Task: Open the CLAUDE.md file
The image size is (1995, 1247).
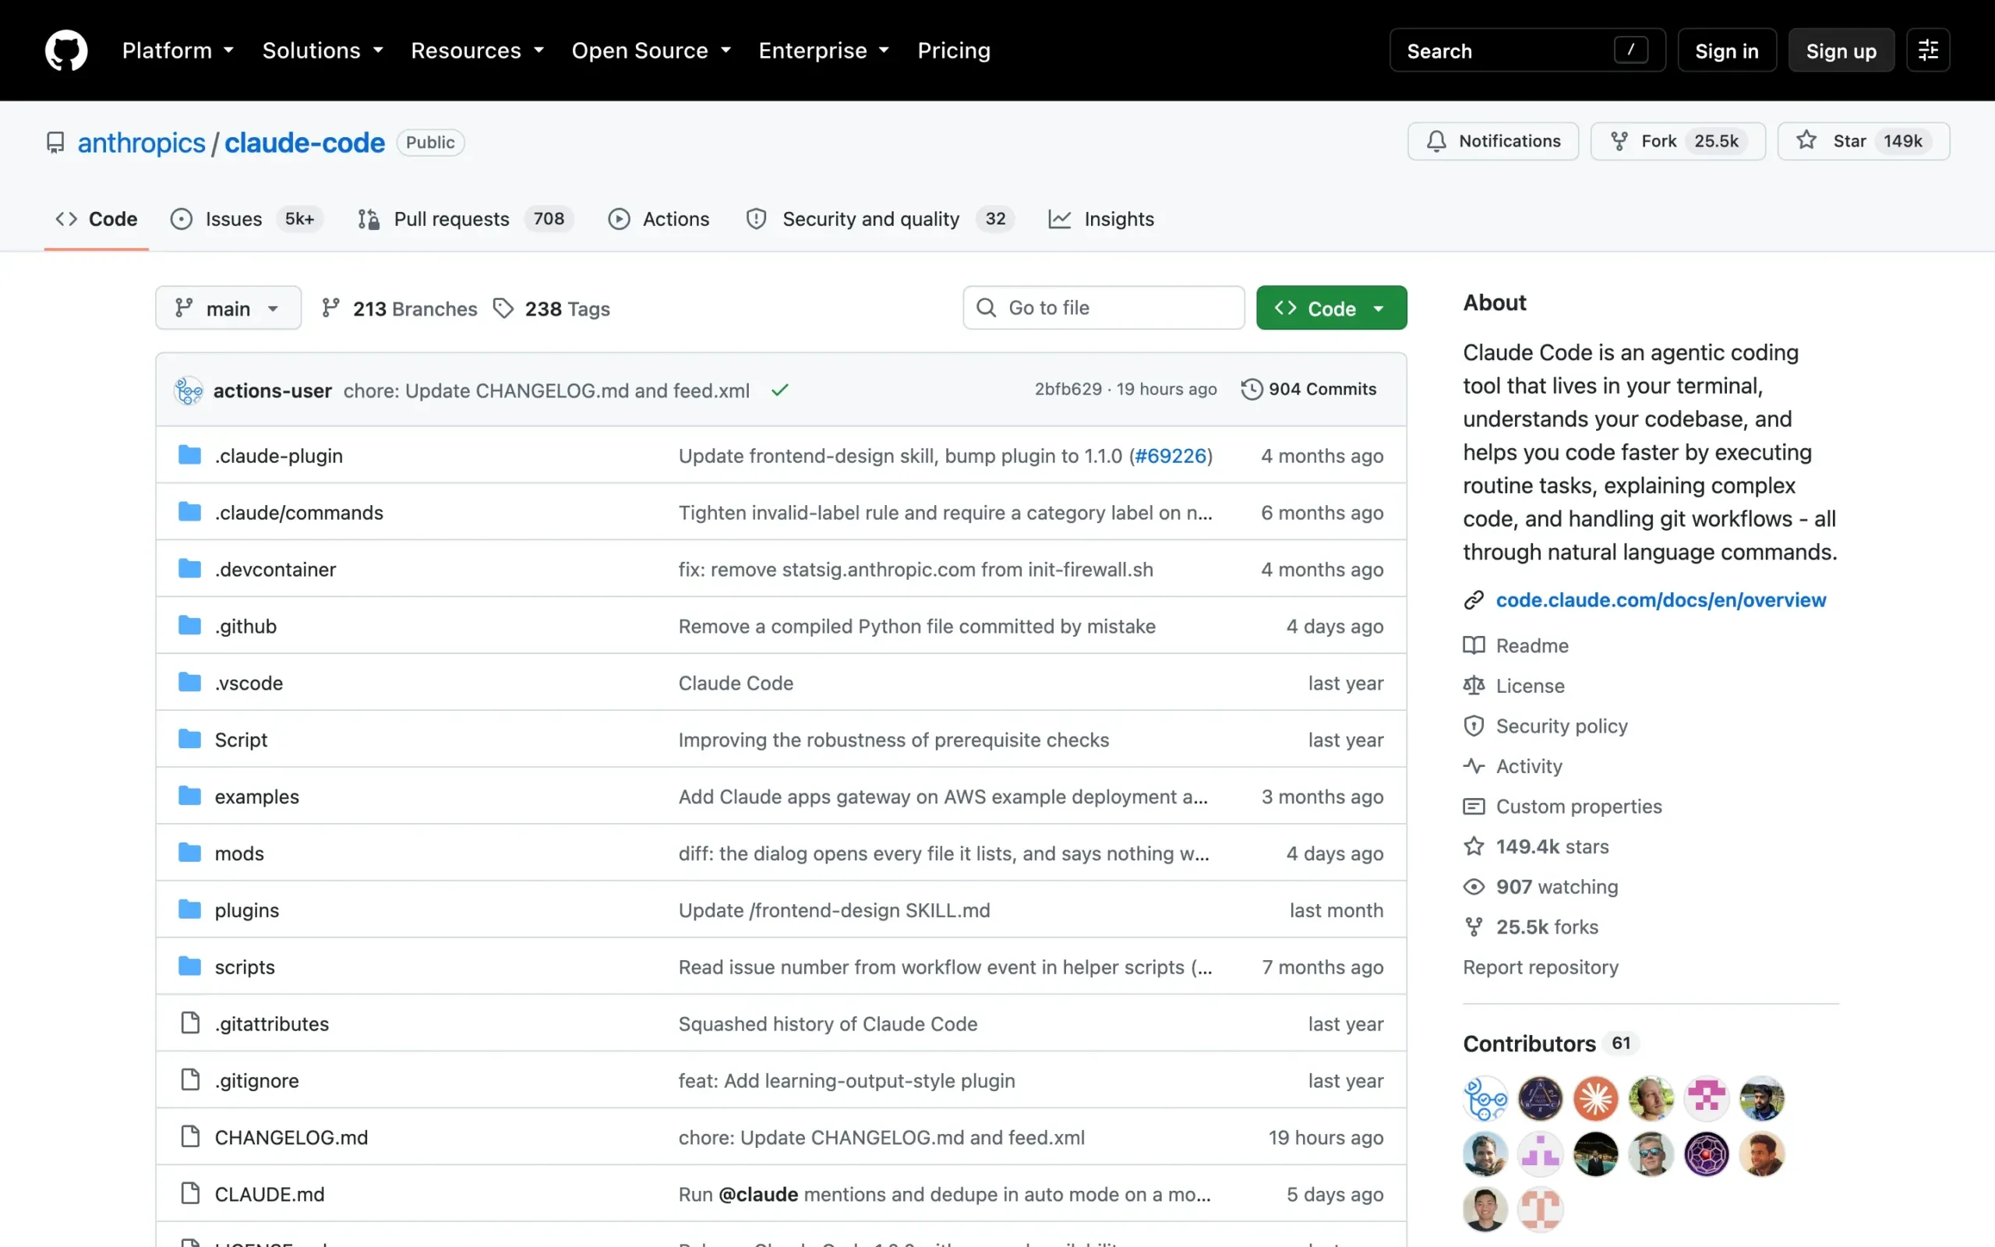Action: [270, 1196]
